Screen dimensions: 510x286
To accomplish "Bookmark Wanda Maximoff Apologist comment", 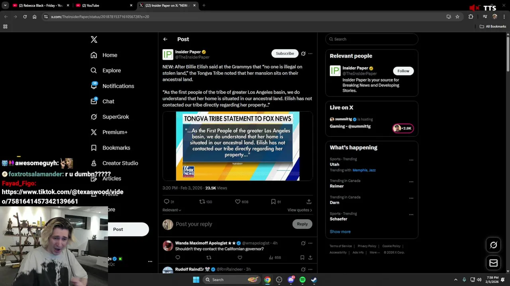I will [x=302, y=257].
